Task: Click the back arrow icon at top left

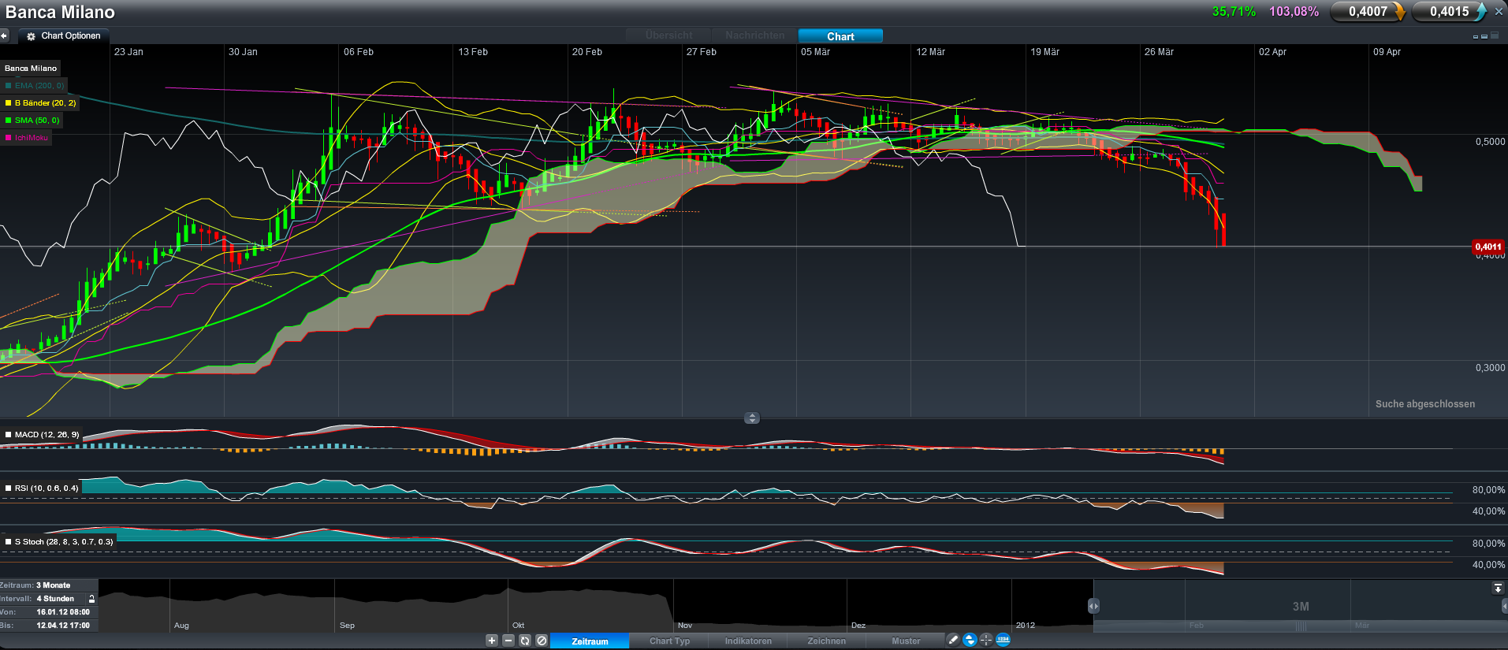Action: coord(4,35)
